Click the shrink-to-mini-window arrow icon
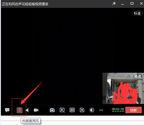144x125 pixels. (82, 110)
